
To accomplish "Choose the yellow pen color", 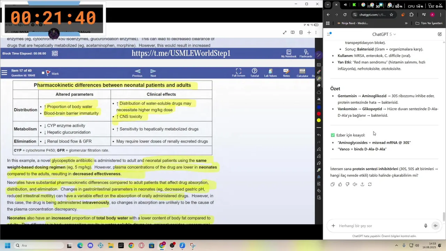I will click(x=319, y=120).
